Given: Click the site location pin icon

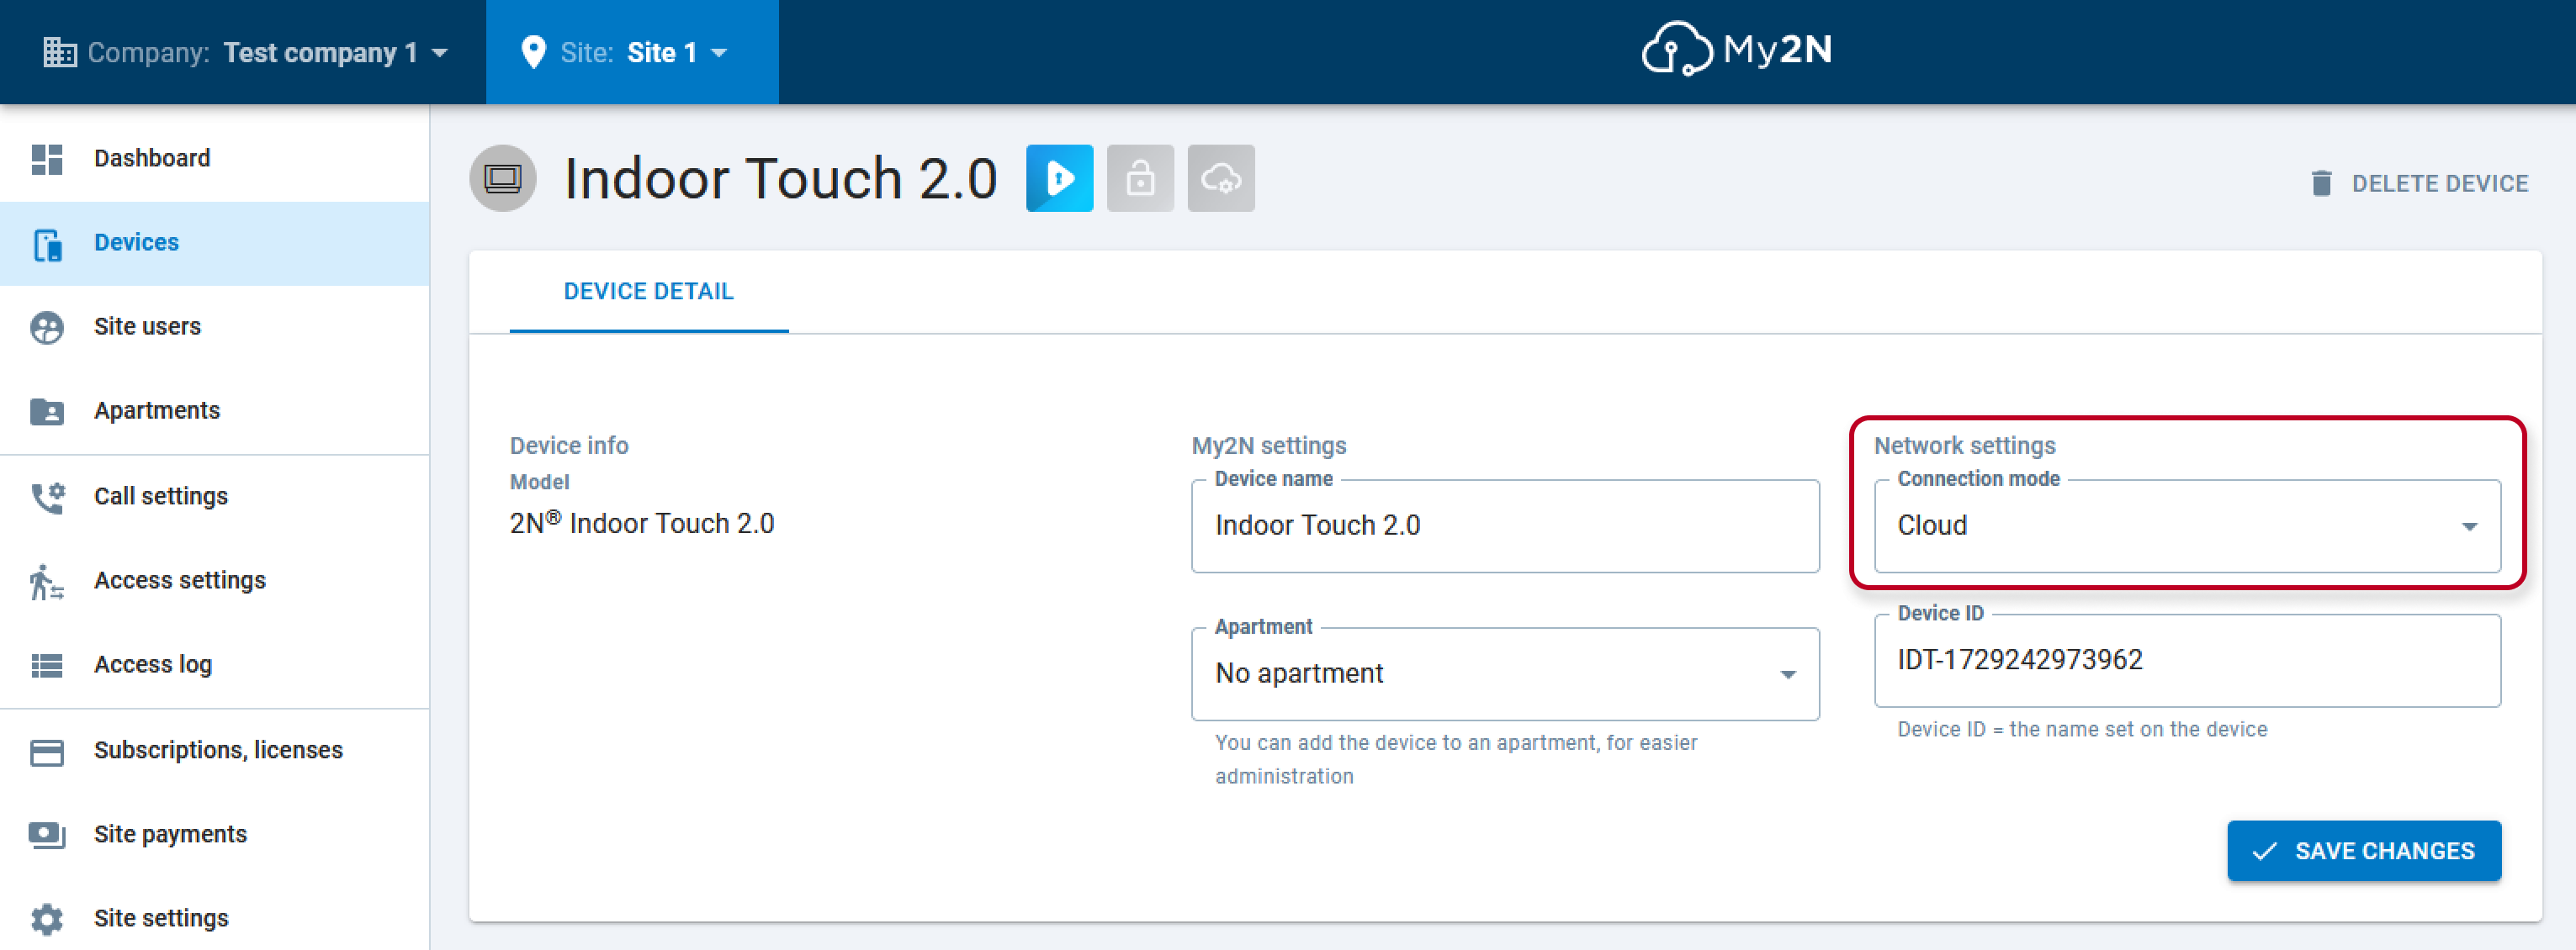Looking at the screenshot, I should [x=534, y=52].
